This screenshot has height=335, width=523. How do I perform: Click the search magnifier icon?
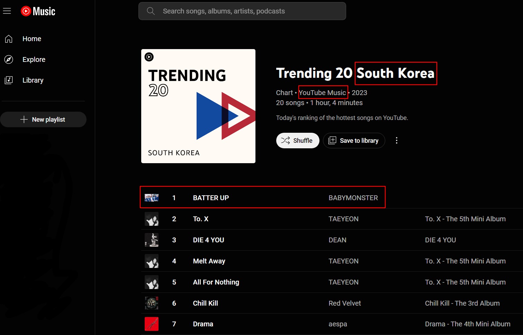pyautogui.click(x=151, y=11)
